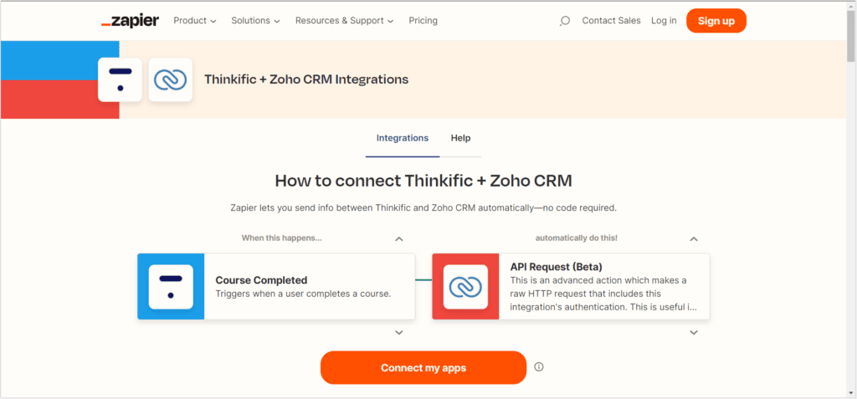Click the Zapier logo in the header
857x399 pixels.
(x=130, y=21)
